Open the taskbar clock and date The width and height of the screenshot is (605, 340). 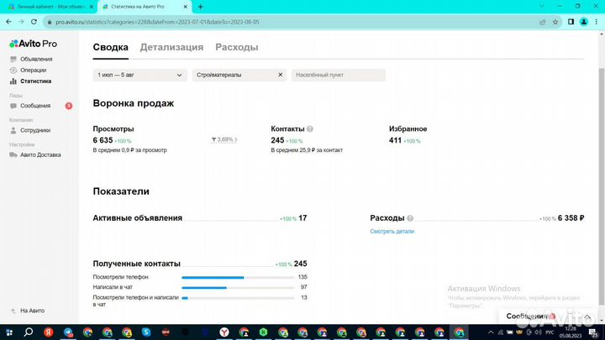pos(571,332)
